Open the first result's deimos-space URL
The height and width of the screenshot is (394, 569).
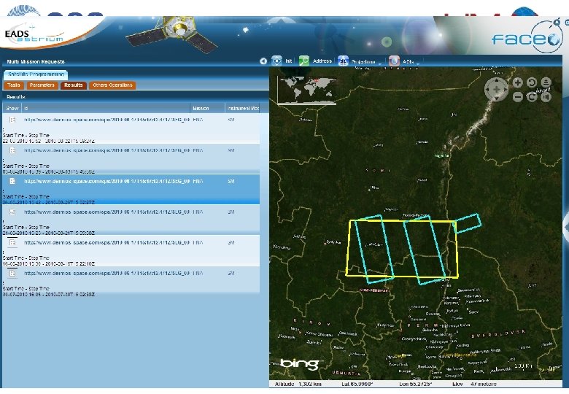[x=107, y=120]
